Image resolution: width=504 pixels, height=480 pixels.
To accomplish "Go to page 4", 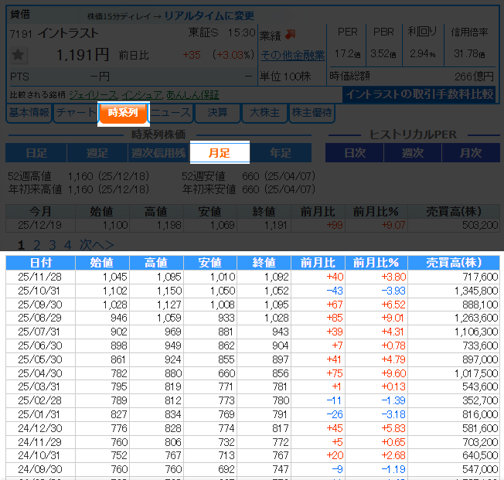I will coord(67,245).
